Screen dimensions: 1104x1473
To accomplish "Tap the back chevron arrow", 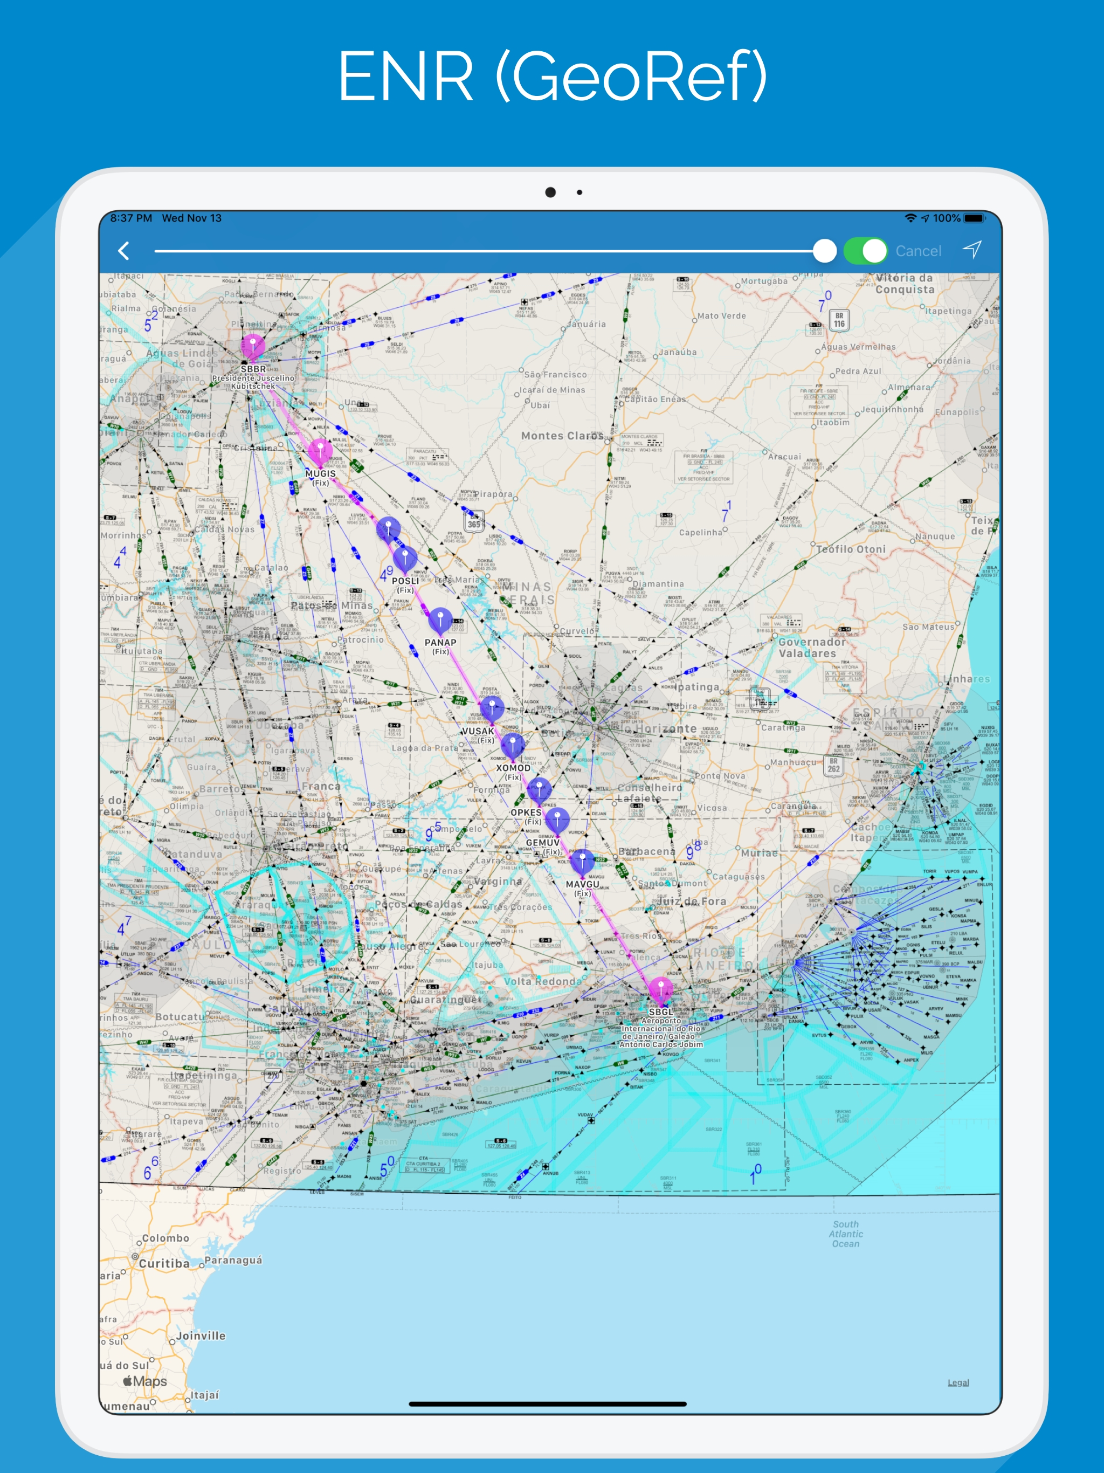I will (x=123, y=251).
